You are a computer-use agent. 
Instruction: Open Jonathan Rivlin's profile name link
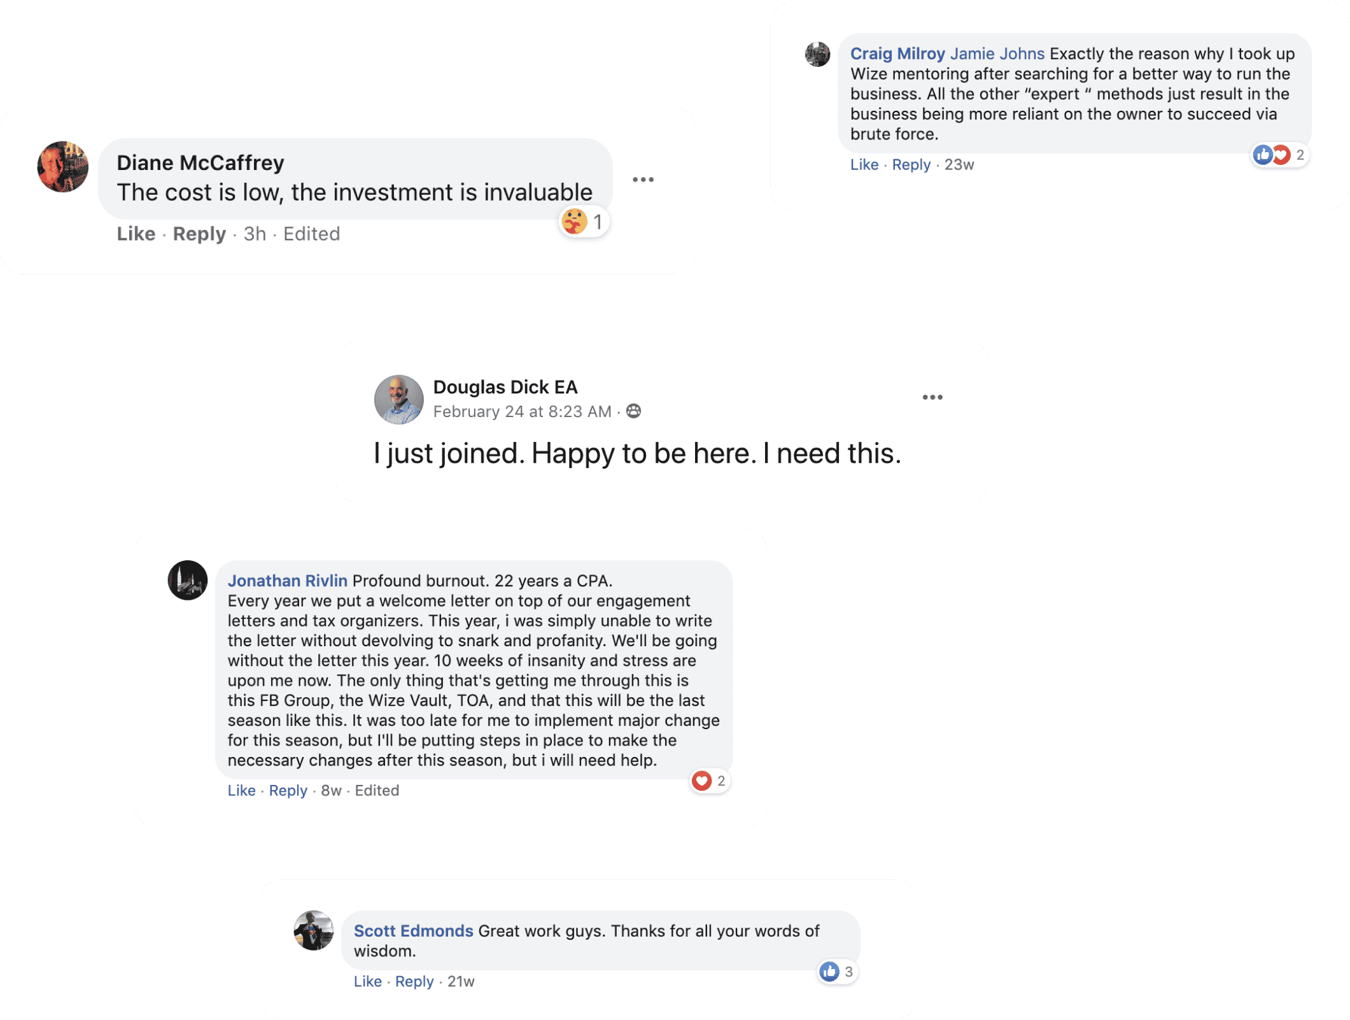coord(287,581)
